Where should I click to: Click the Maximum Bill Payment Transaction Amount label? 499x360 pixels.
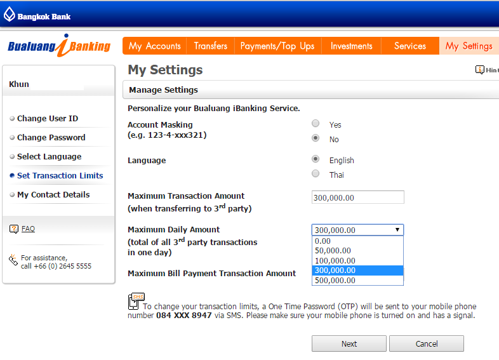211,274
